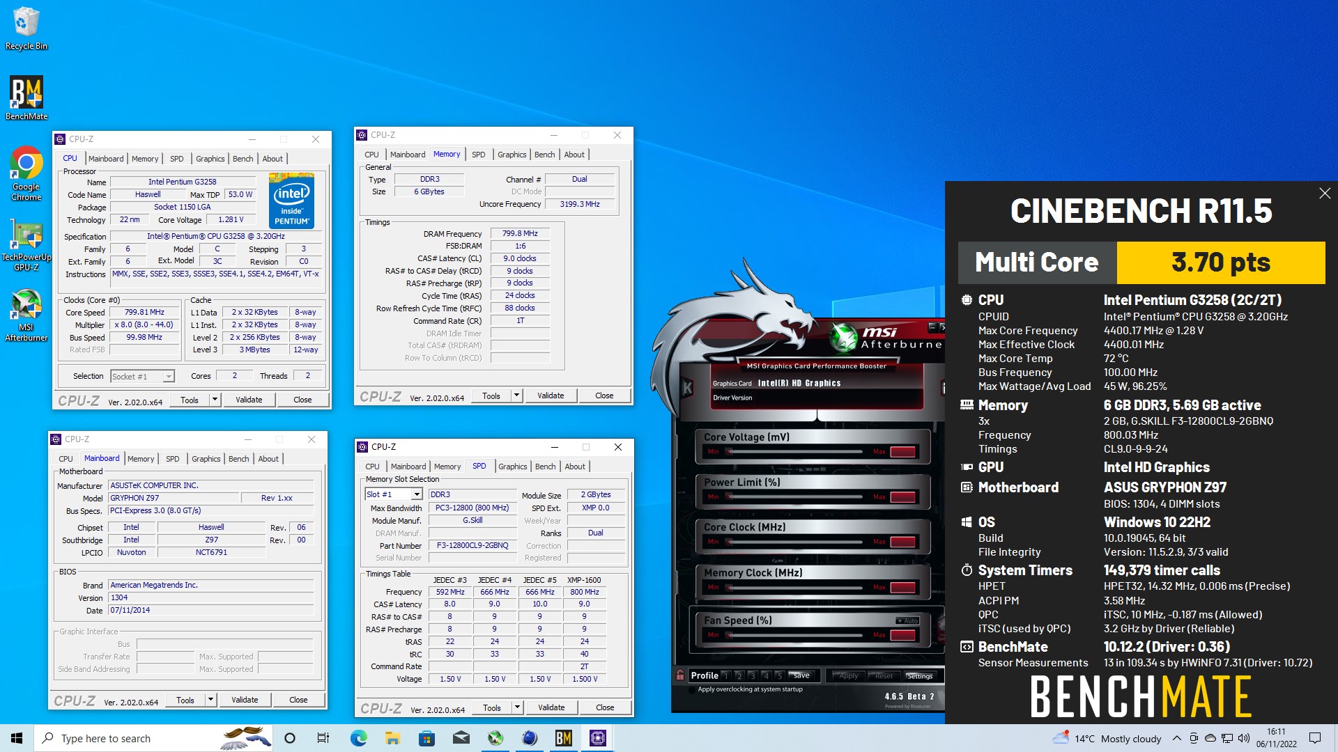Open Microsoft Edge from the taskbar
1338x752 pixels.
click(x=358, y=738)
